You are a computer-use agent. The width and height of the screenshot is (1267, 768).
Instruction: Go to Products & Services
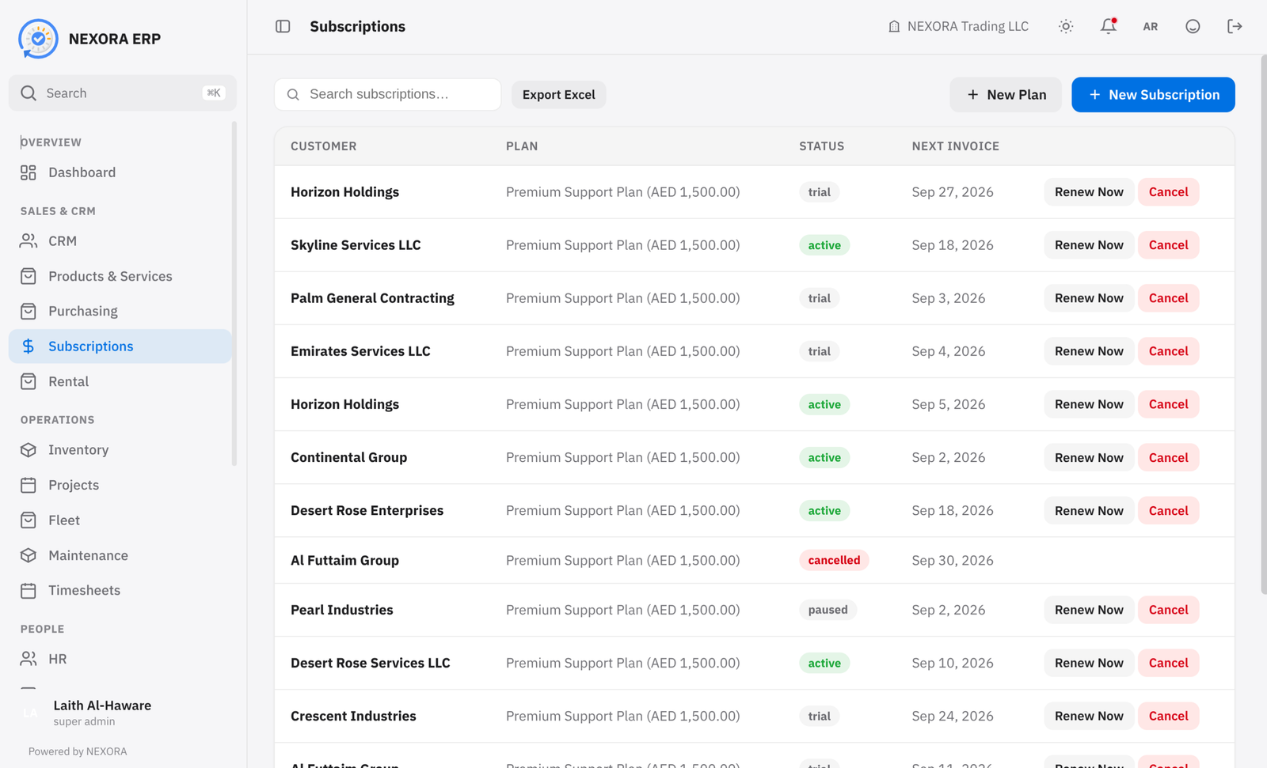coord(120,276)
